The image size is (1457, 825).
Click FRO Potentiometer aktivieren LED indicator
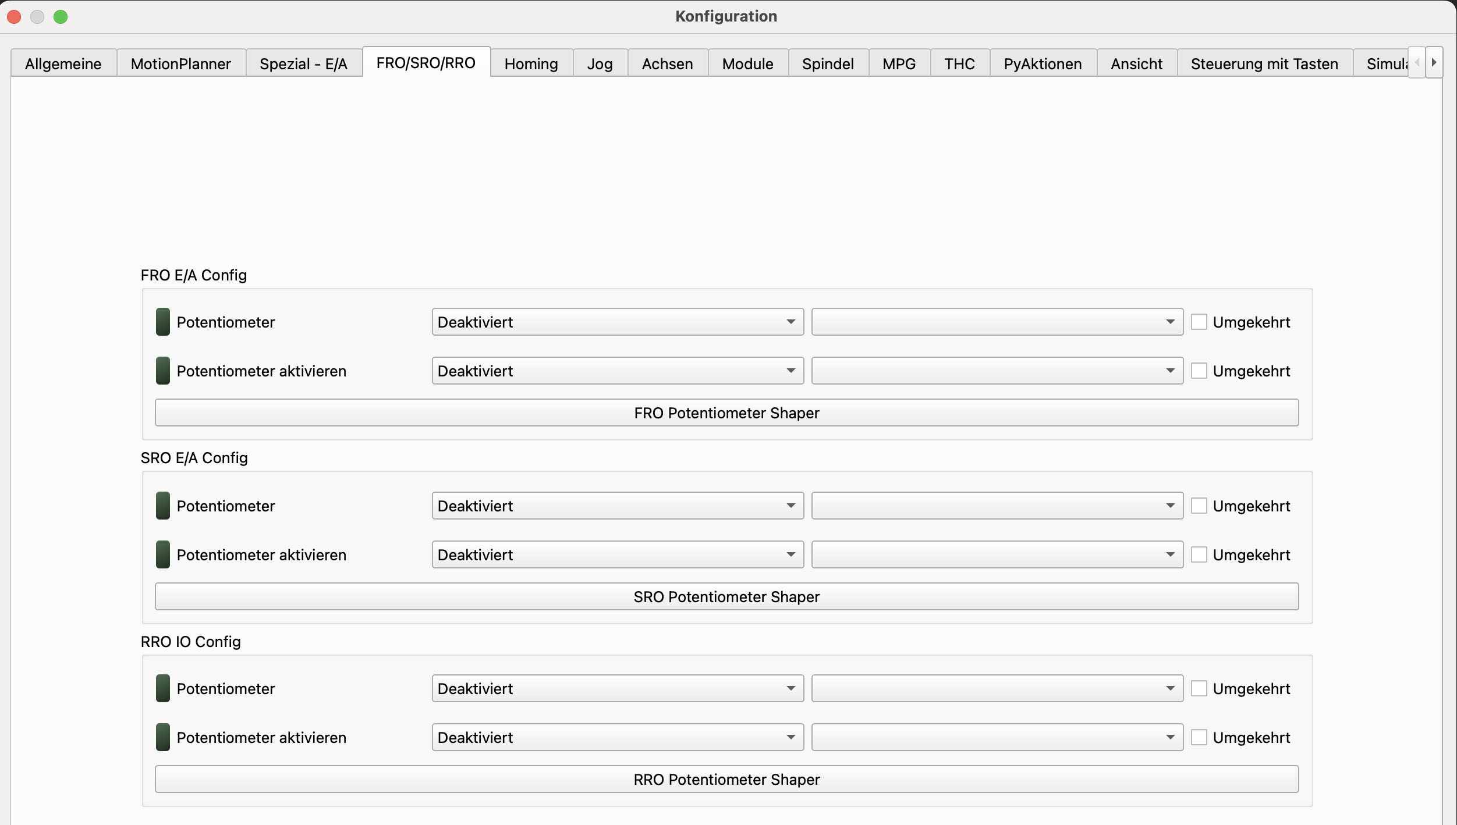pos(162,371)
